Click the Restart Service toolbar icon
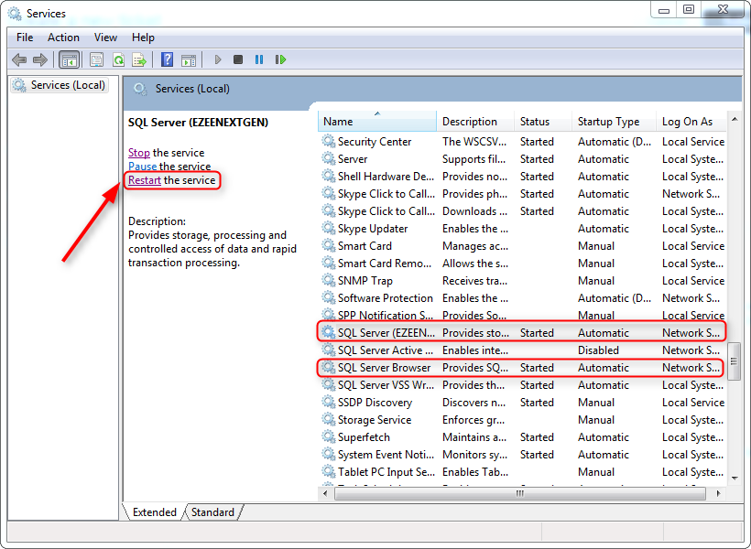751x549 pixels. (280, 59)
